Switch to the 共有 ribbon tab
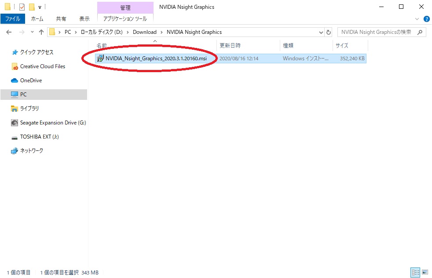 61,19
